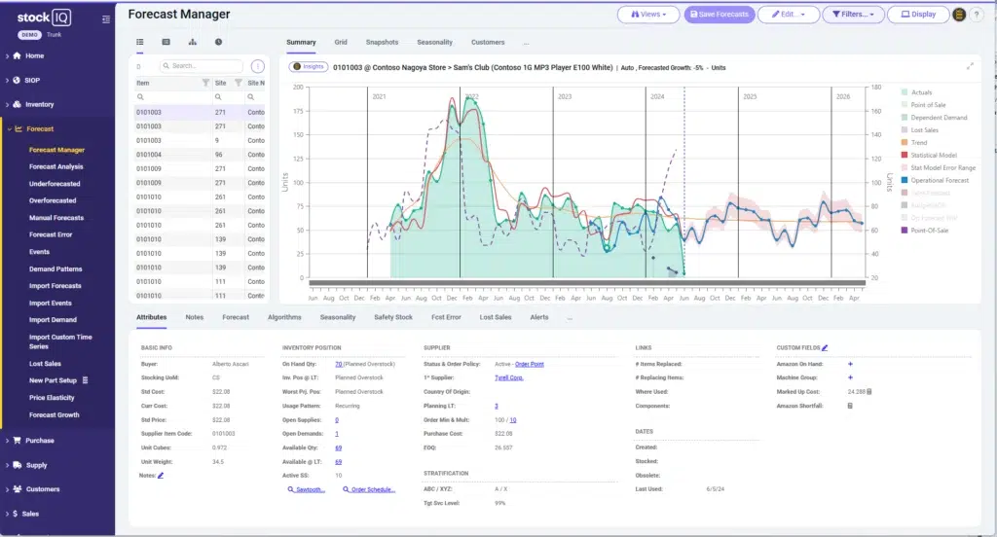Screen dimensions: 997x537
Task: Switch to the Grid tab
Action: (341, 43)
